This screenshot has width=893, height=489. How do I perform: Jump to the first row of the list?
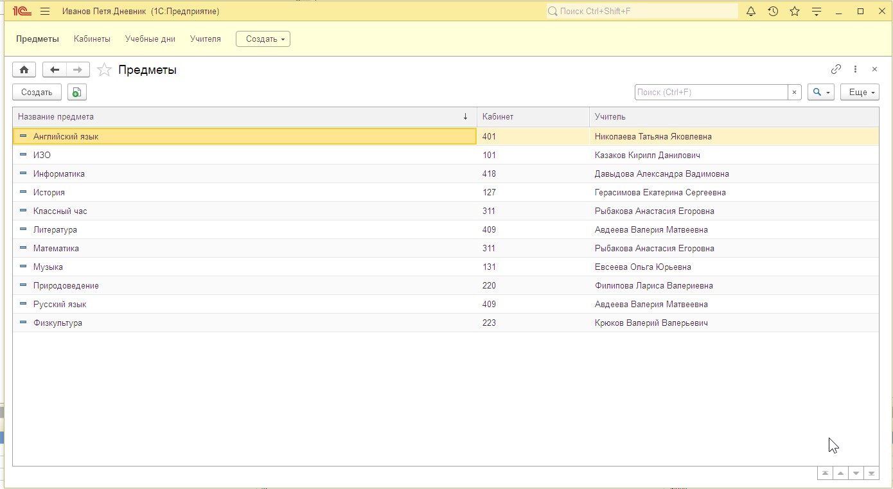(824, 474)
